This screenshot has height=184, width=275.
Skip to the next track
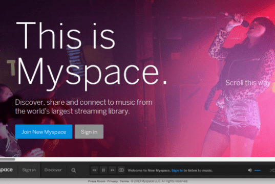[x=113, y=170]
